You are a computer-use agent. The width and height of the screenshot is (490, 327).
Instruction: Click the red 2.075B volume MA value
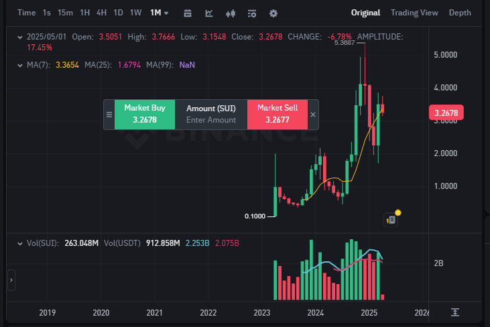point(227,243)
